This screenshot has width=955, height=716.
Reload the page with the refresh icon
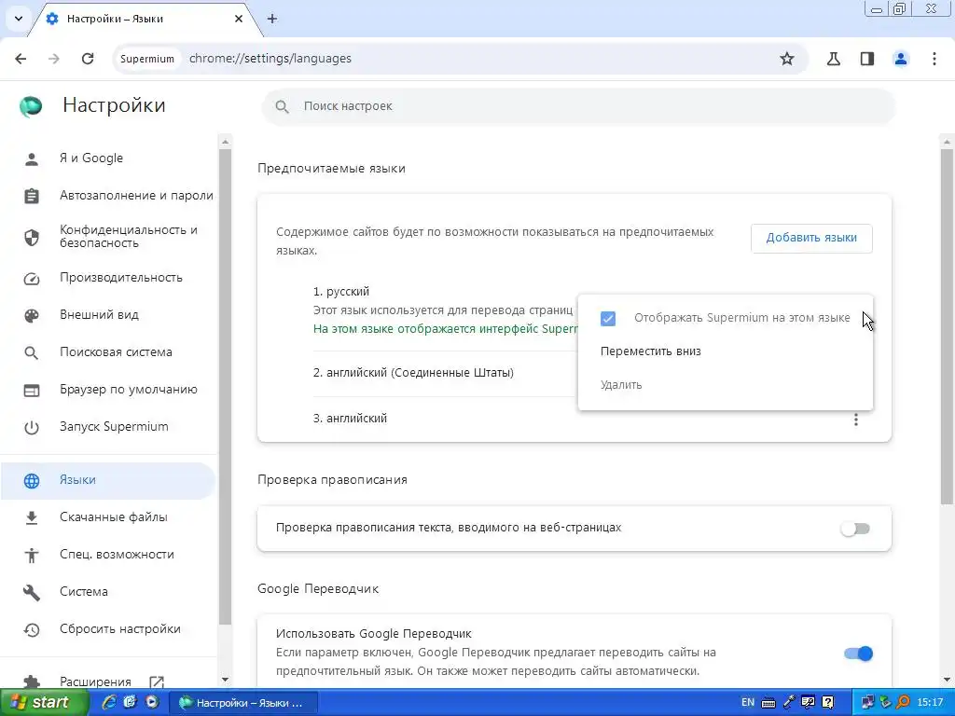(x=88, y=59)
